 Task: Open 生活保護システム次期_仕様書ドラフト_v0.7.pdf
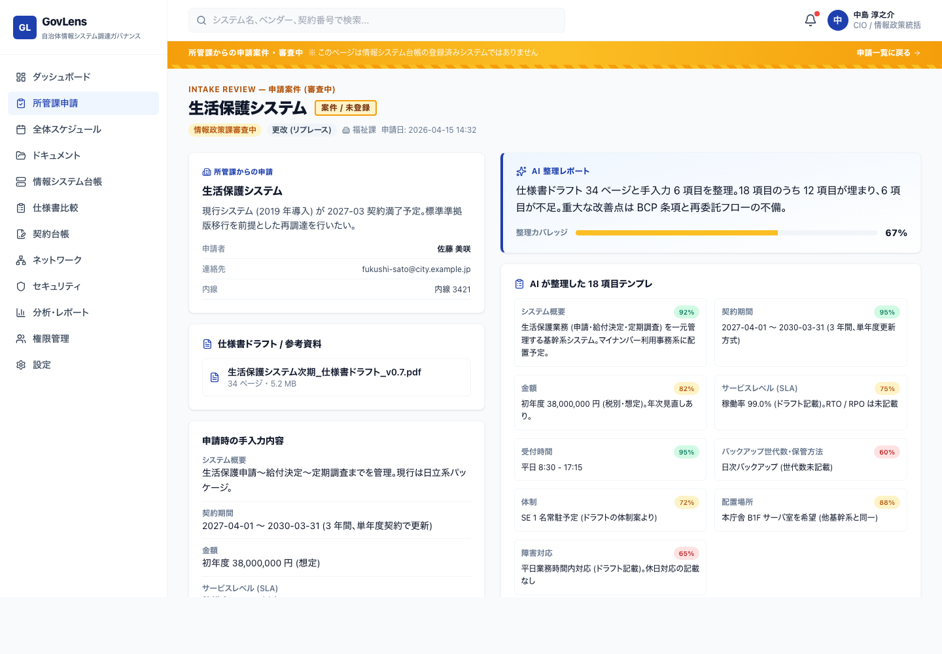tap(323, 372)
